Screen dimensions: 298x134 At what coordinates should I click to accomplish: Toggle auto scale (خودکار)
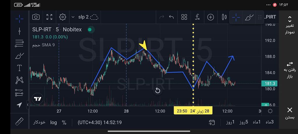tap(39, 122)
